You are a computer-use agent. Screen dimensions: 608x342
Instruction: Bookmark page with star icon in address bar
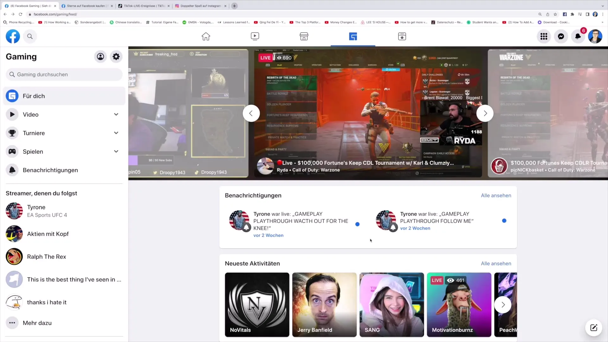(555, 14)
